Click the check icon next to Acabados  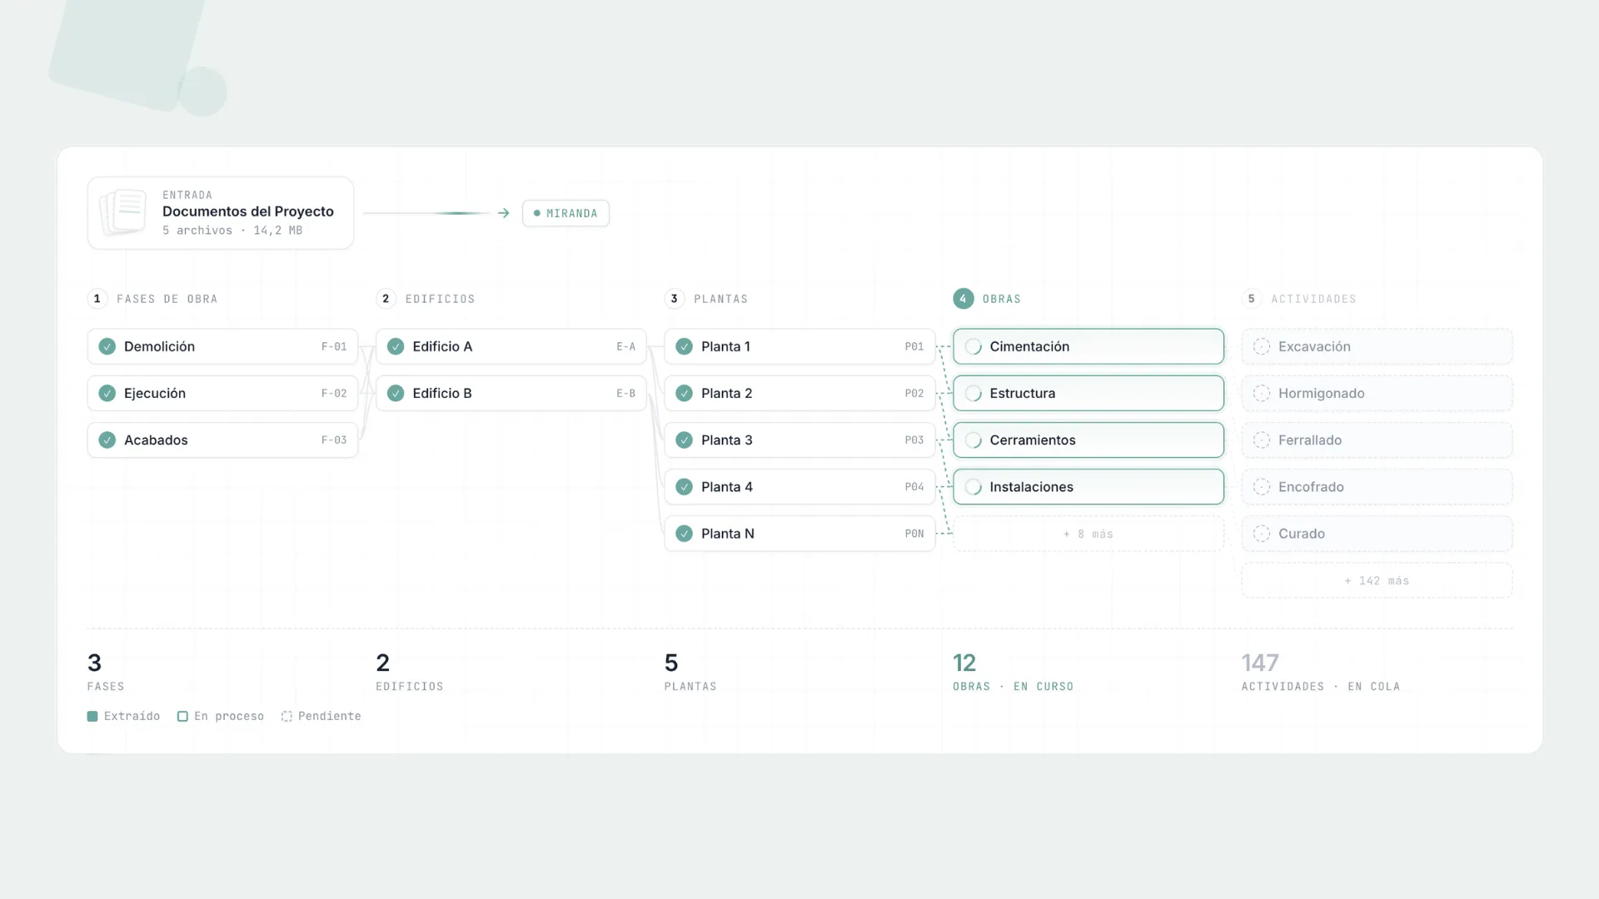107,440
